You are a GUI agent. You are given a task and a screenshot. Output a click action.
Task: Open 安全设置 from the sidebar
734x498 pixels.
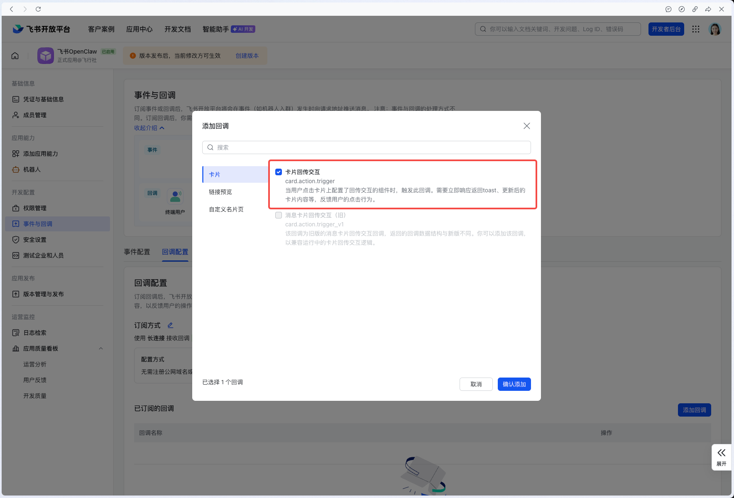(x=35, y=239)
